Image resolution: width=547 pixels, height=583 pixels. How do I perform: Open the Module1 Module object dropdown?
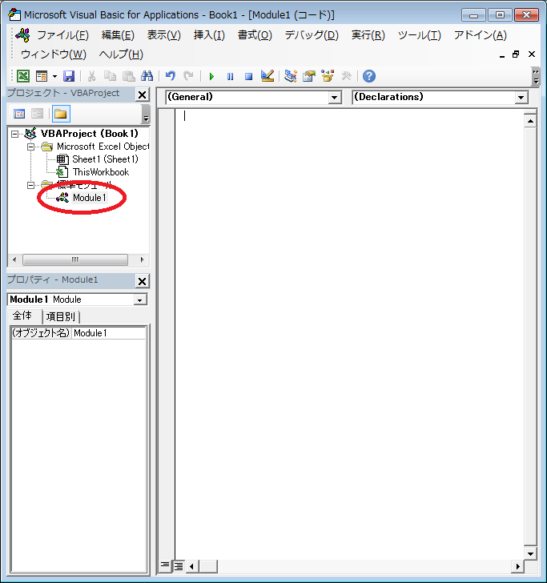pyautogui.click(x=140, y=300)
